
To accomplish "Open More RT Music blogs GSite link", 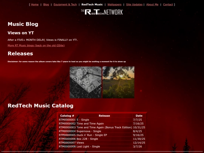I will (36, 45).
